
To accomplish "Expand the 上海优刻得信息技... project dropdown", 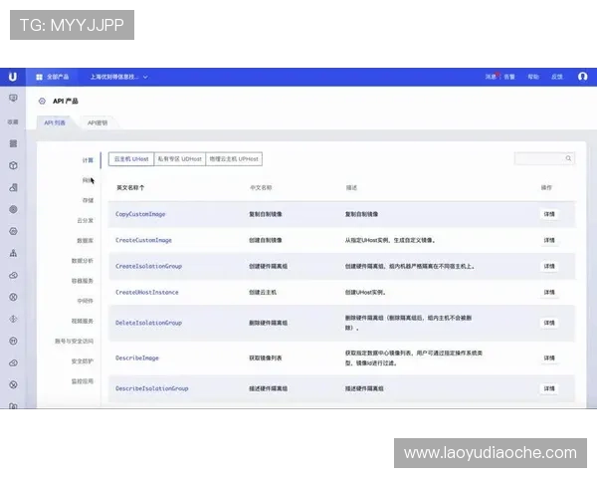I will click(x=118, y=77).
